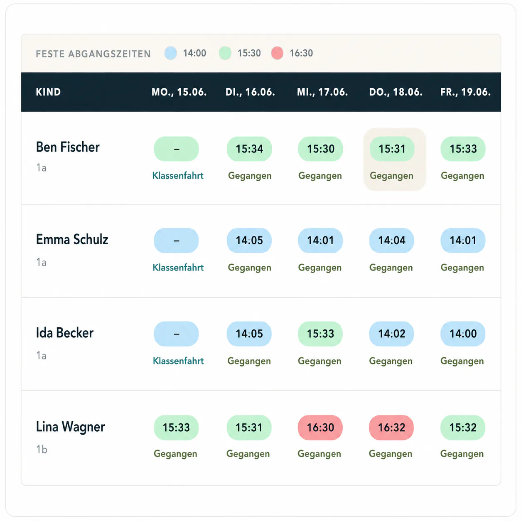The image size is (521, 521).
Task: Select the red 16:30 legend swatch
Action: pos(277,53)
